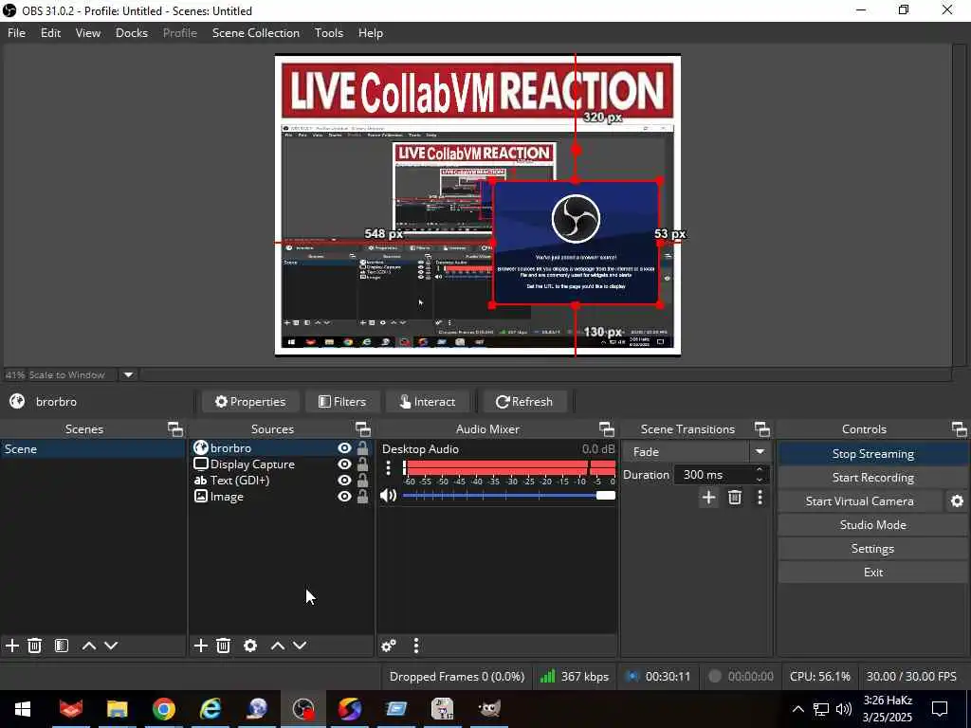Pop out the Sources dock

363,429
